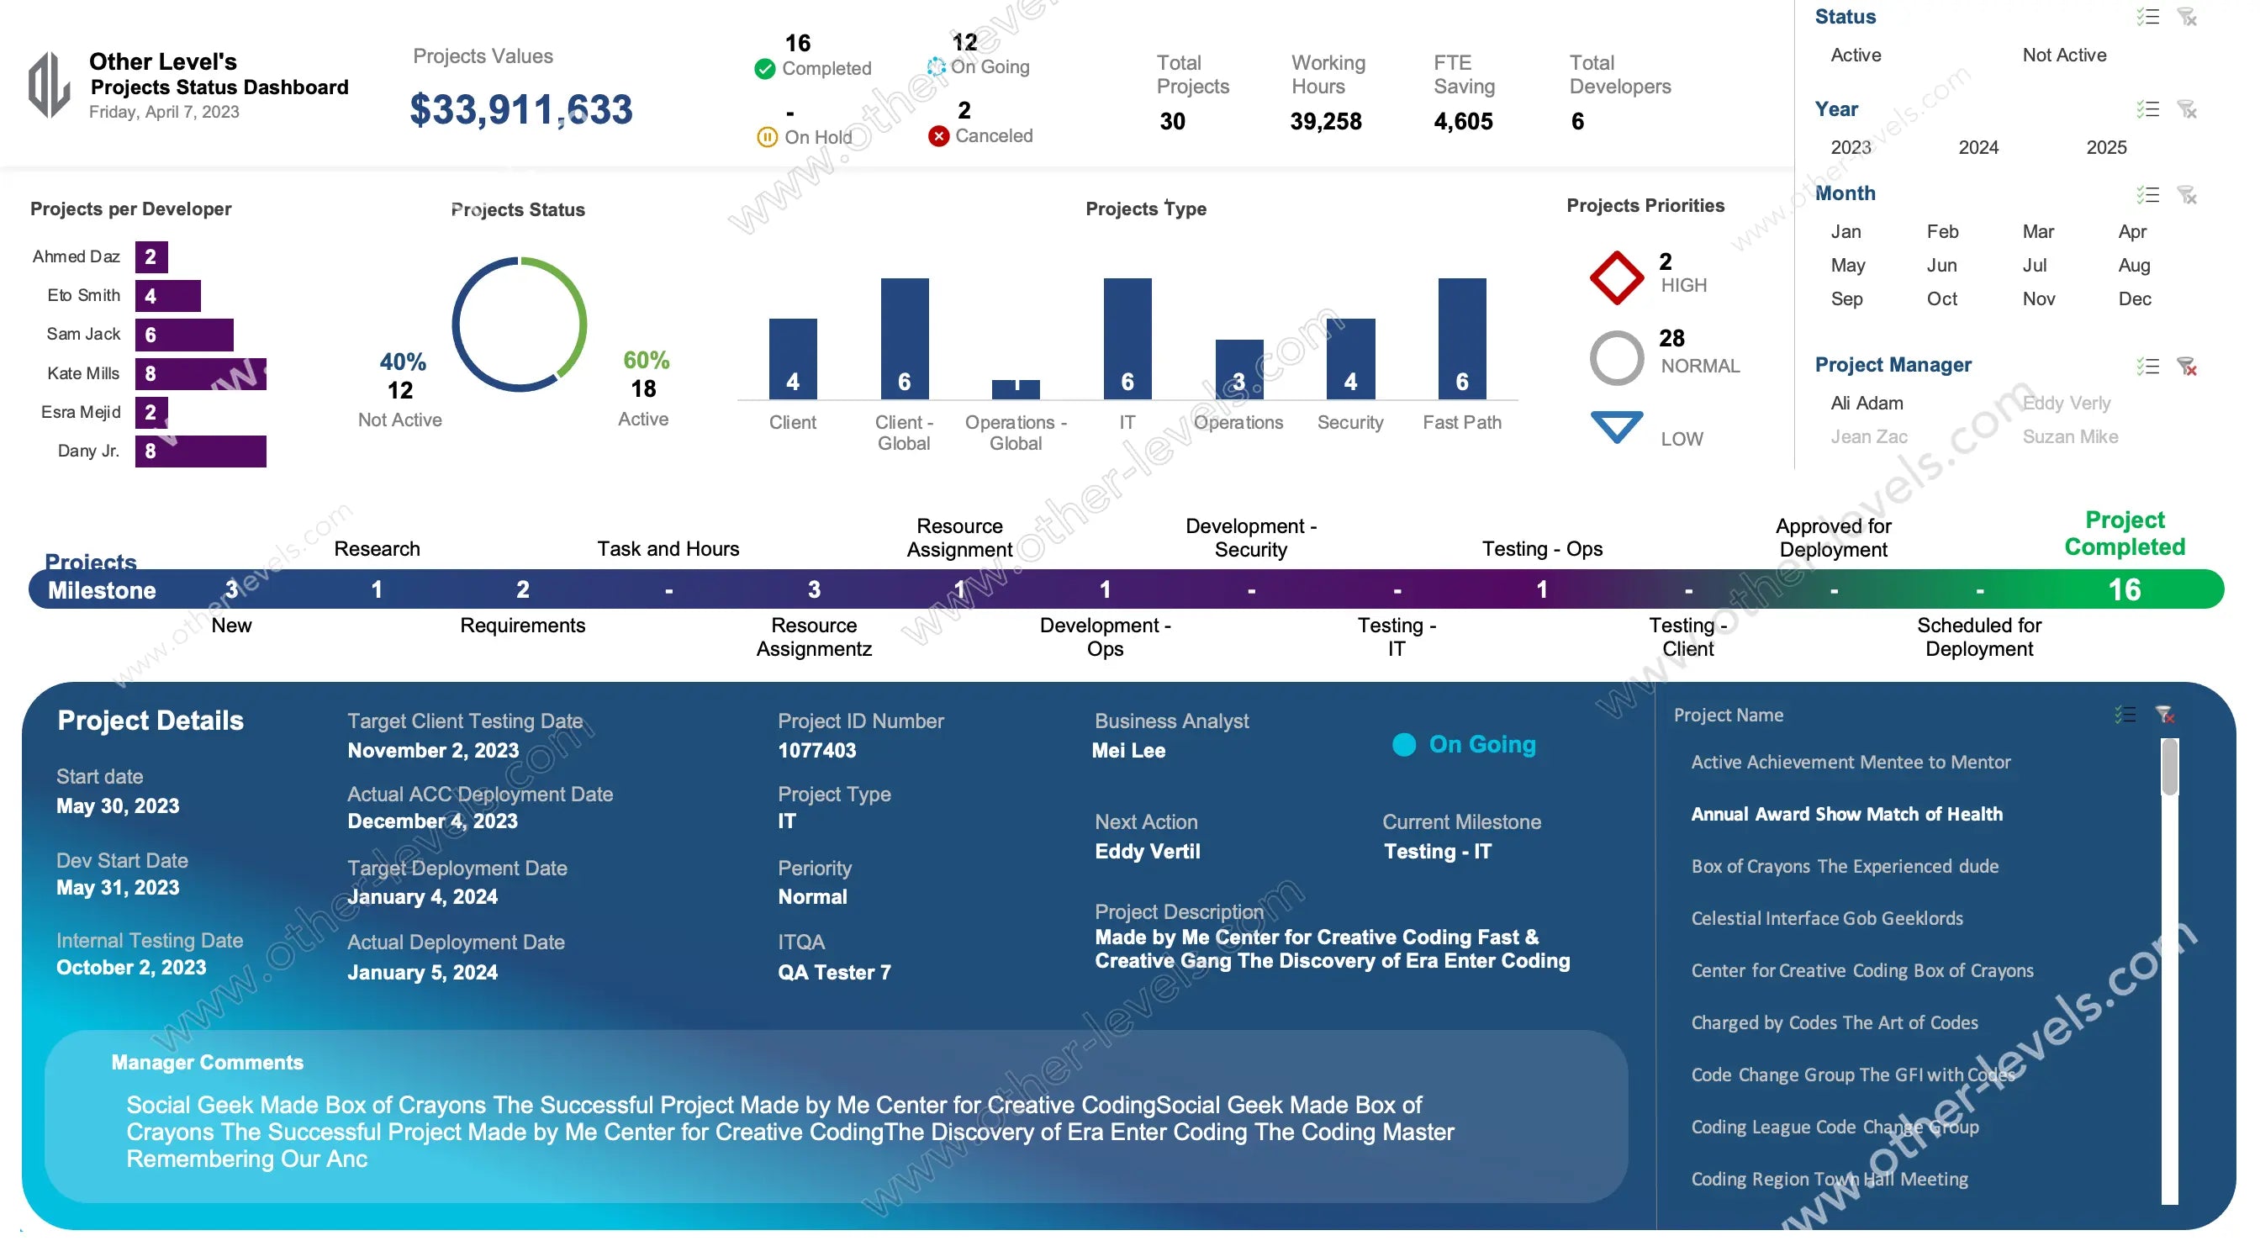Toggle multi-select on the Year slicer
This screenshot has height=1241, width=2260.
[2146, 108]
